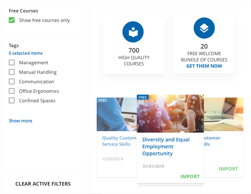Select the Office Ergonomics tag checkbox
The height and width of the screenshot is (194, 251).
click(x=12, y=91)
